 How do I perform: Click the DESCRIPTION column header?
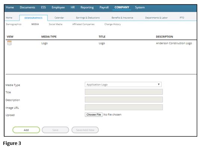[x=164, y=37]
